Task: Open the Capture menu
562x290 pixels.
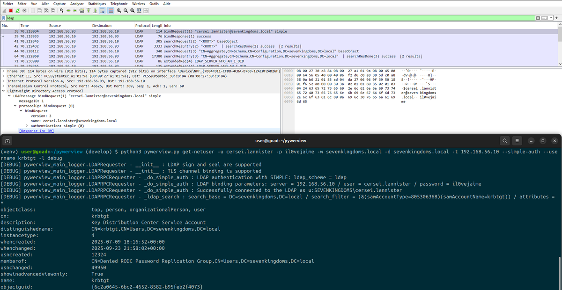Action: click(59, 3)
